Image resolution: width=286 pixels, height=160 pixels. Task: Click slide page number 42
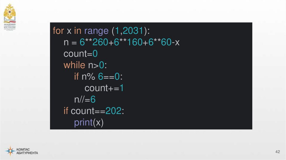tap(277, 152)
